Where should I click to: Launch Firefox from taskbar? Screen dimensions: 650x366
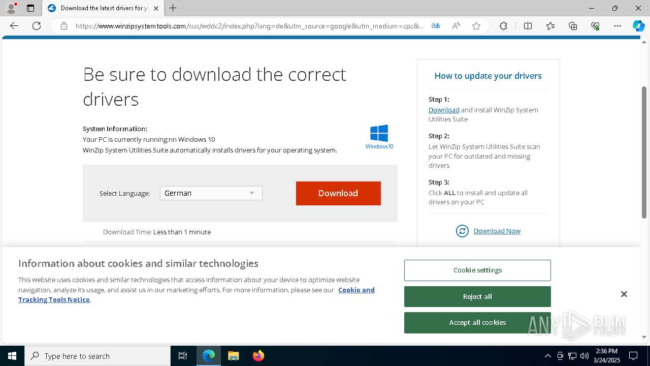click(258, 356)
